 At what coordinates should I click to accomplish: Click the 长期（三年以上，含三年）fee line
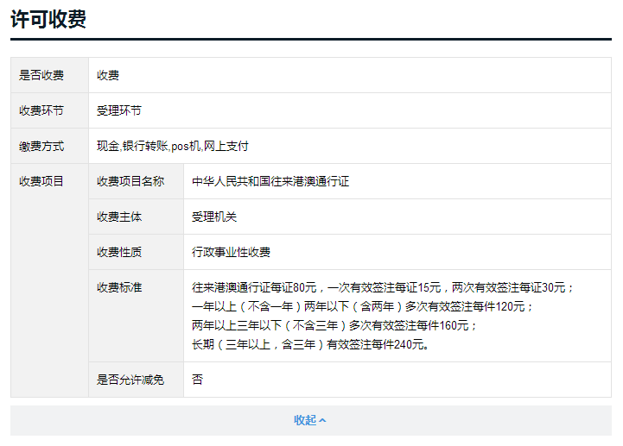pyautogui.click(x=310, y=344)
